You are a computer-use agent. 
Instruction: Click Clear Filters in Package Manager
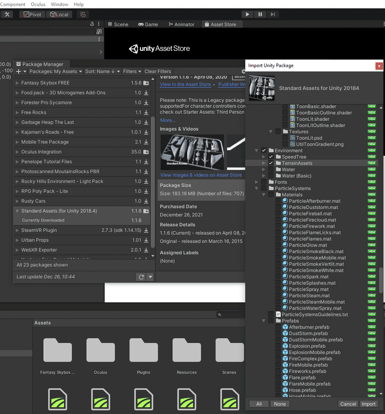click(158, 72)
